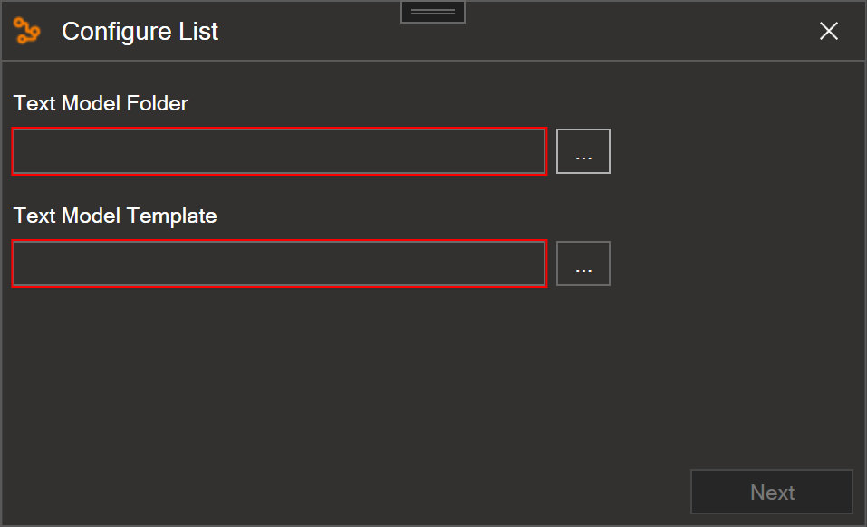Click the app logo left of Configure List
This screenshot has height=527, width=867.
pos(26,31)
